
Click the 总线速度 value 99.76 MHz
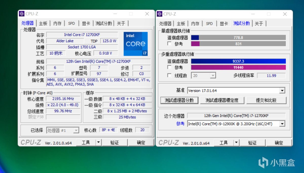(63, 111)
